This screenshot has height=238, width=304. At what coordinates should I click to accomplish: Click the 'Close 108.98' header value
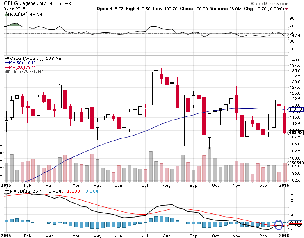(x=194, y=9)
